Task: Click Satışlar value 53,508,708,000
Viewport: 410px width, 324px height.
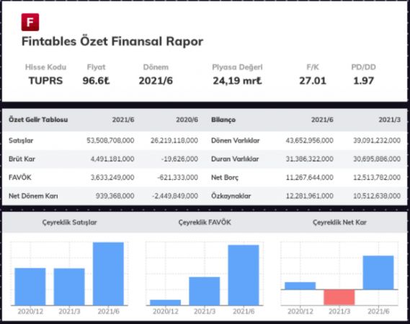Action: 110,140
